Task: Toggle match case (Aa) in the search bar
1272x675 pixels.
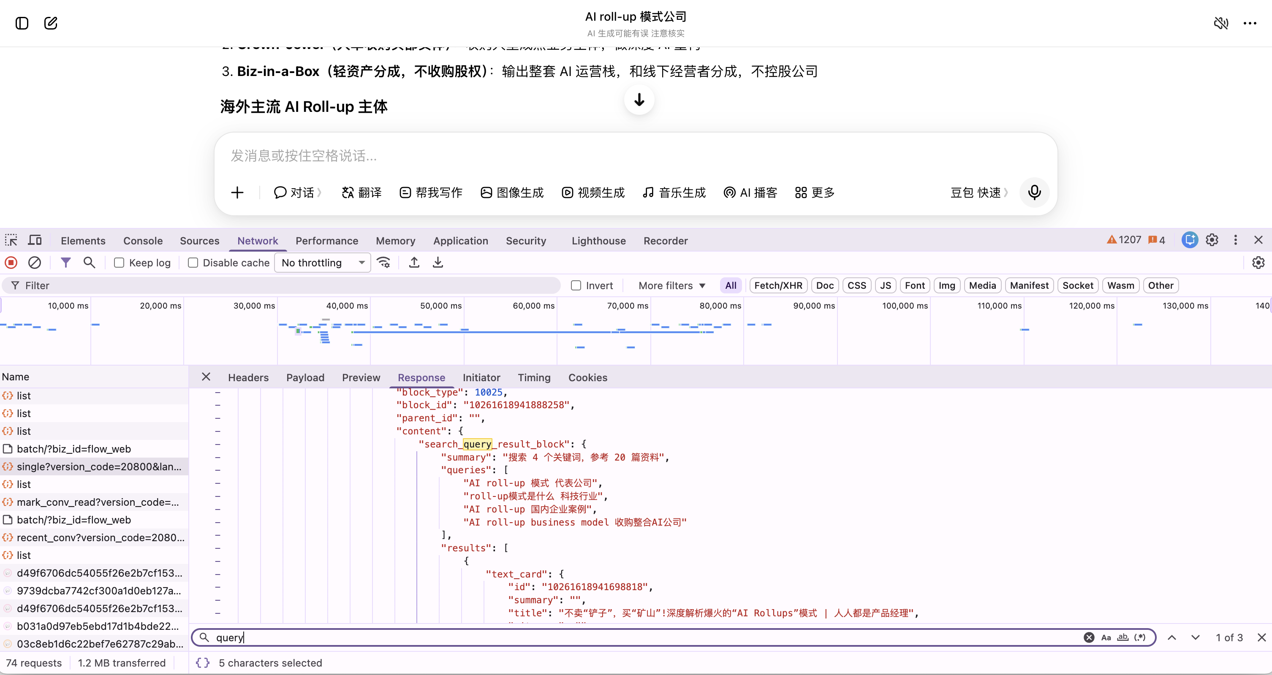Action: [1106, 637]
